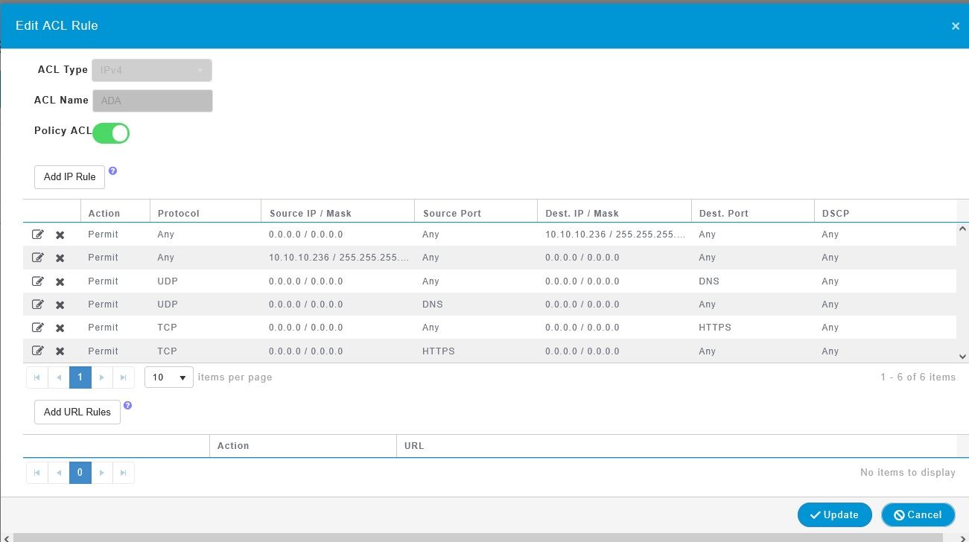969x542 pixels.
Task: Delete the rule destined to 10.10.10.236
Action: coord(60,235)
